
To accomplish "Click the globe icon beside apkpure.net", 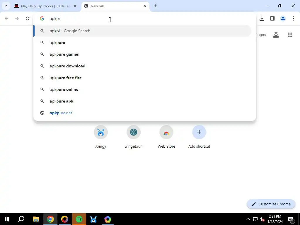I will [42, 113].
